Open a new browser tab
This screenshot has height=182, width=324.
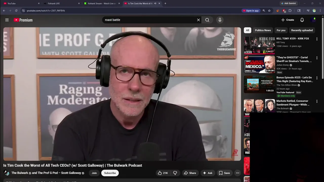[165, 4]
